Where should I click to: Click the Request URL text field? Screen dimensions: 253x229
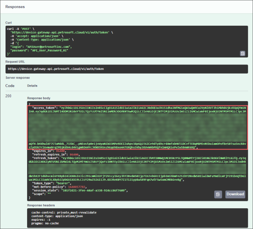pos(126,69)
